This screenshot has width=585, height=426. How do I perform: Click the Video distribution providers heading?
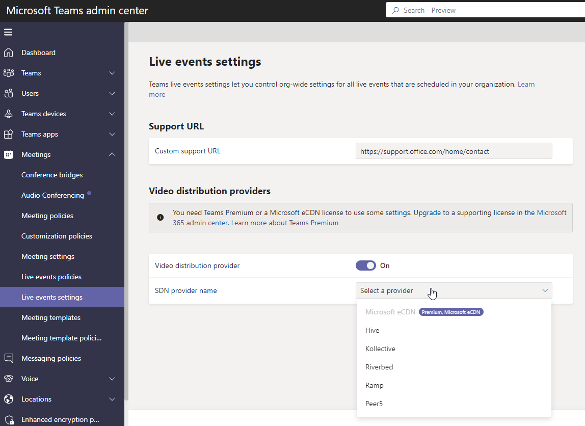point(209,191)
